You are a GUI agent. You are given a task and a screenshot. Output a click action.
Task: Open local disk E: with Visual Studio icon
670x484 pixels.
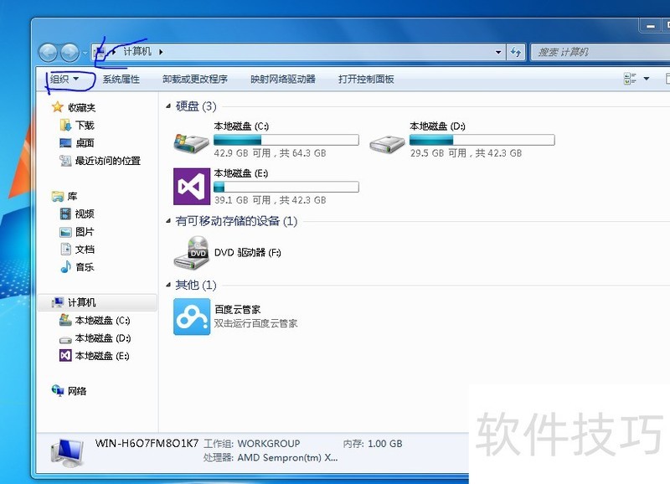point(191,186)
